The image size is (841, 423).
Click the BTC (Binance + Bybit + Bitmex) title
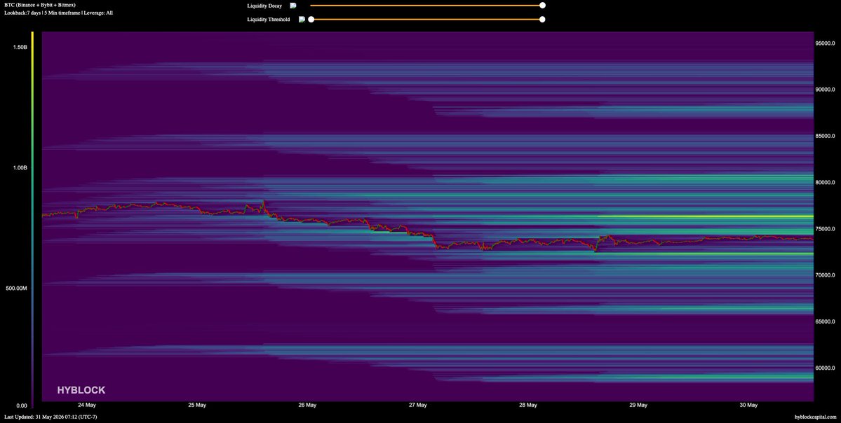click(40, 5)
